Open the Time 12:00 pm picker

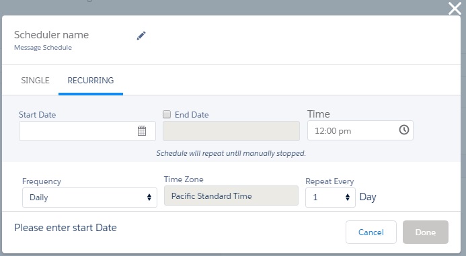[360, 130]
